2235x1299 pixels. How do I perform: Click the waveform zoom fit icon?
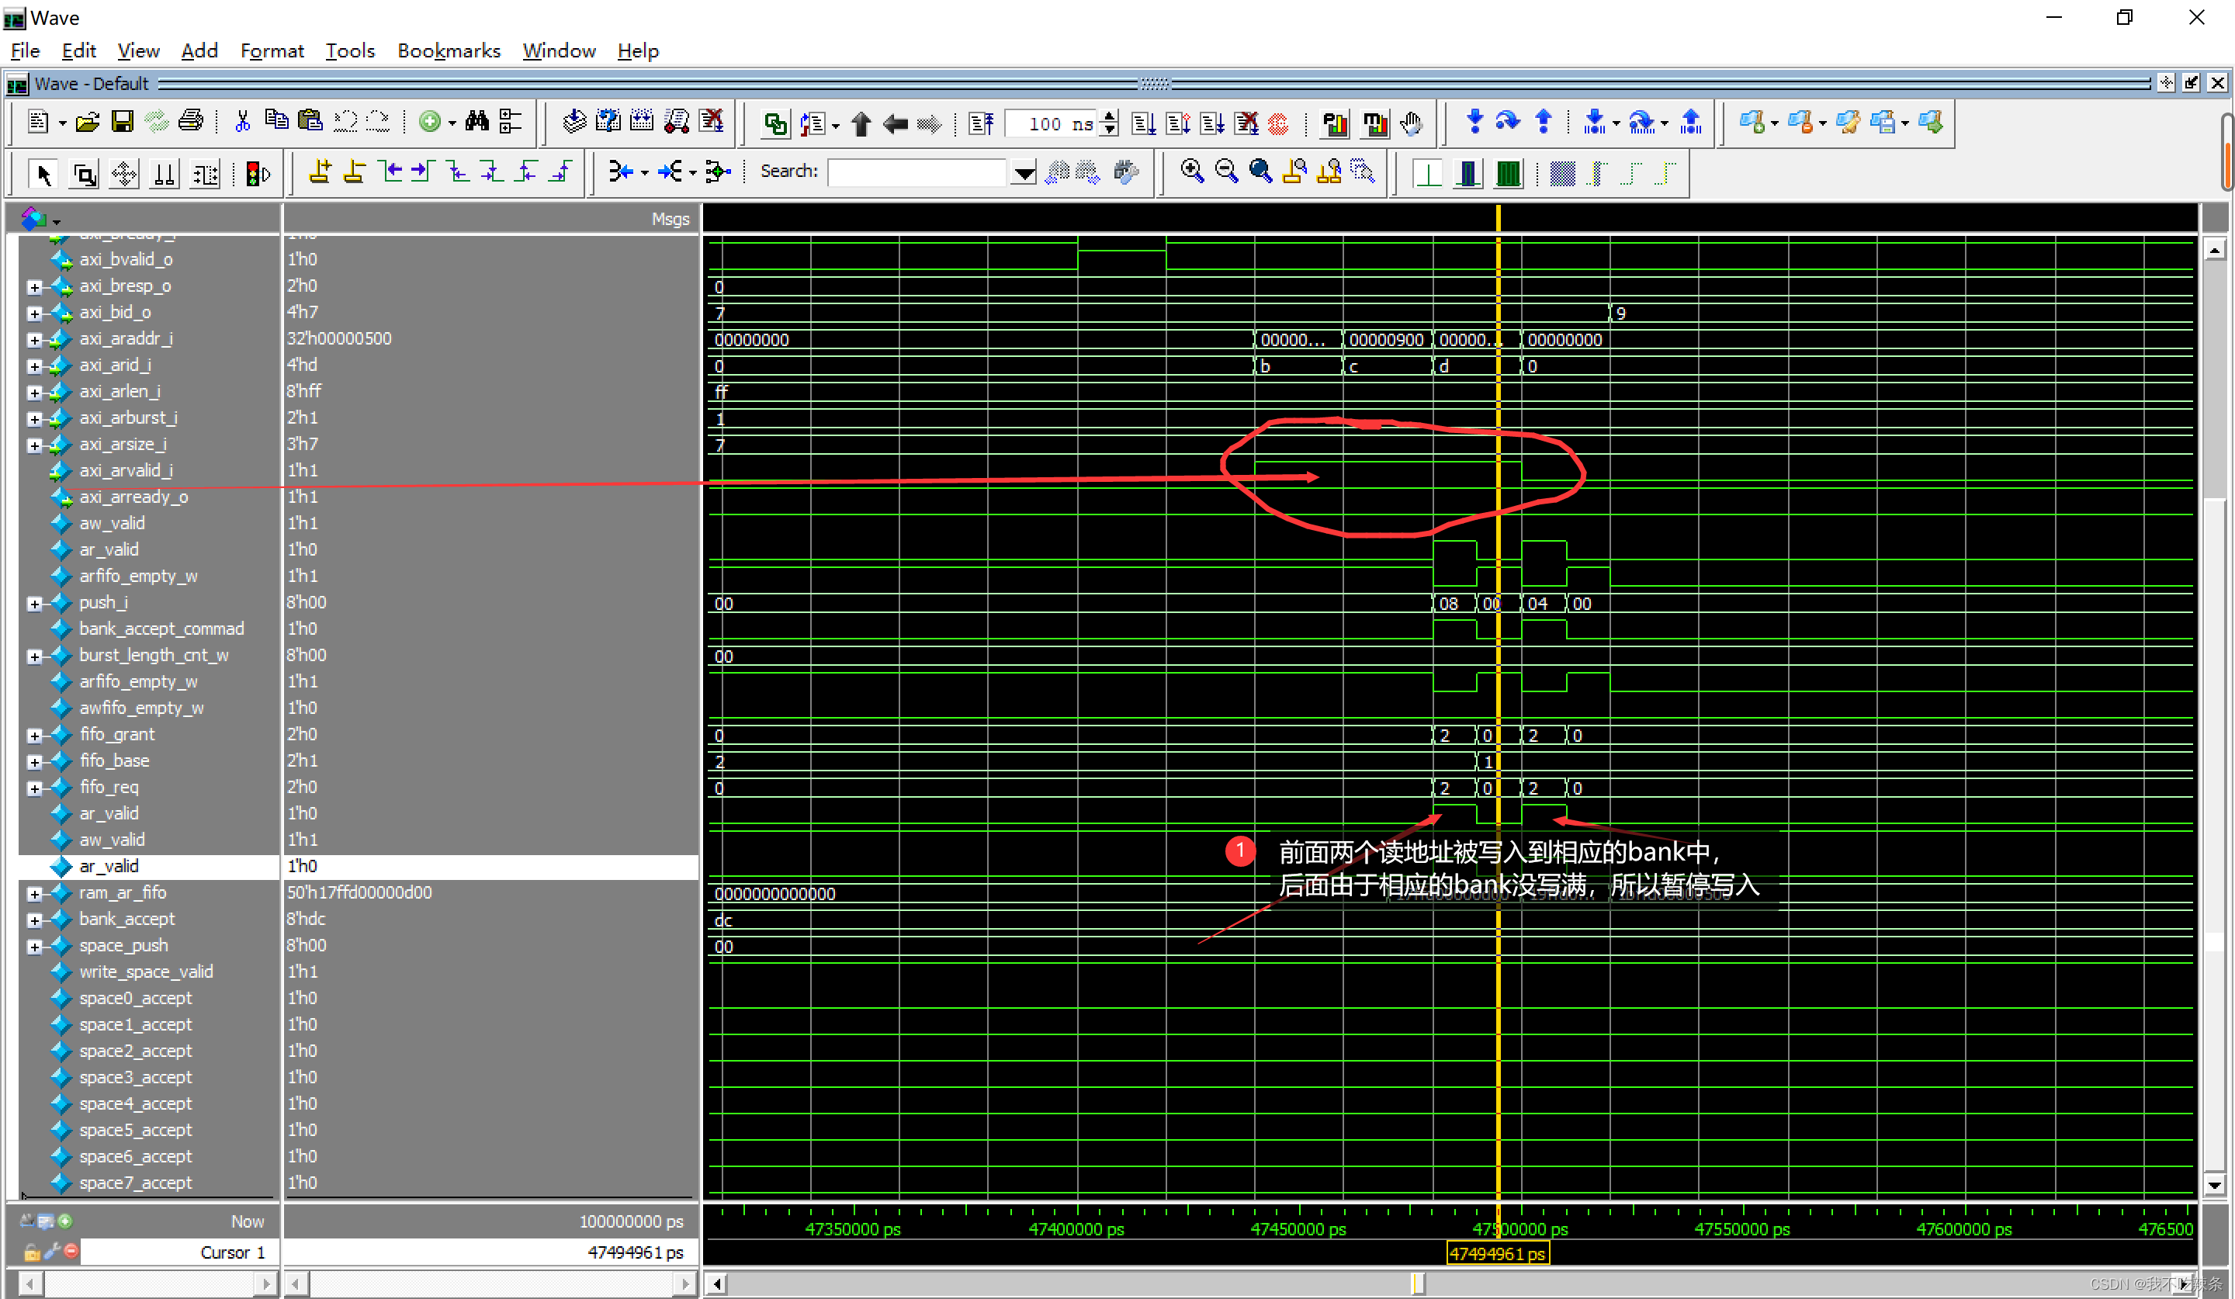click(1260, 173)
